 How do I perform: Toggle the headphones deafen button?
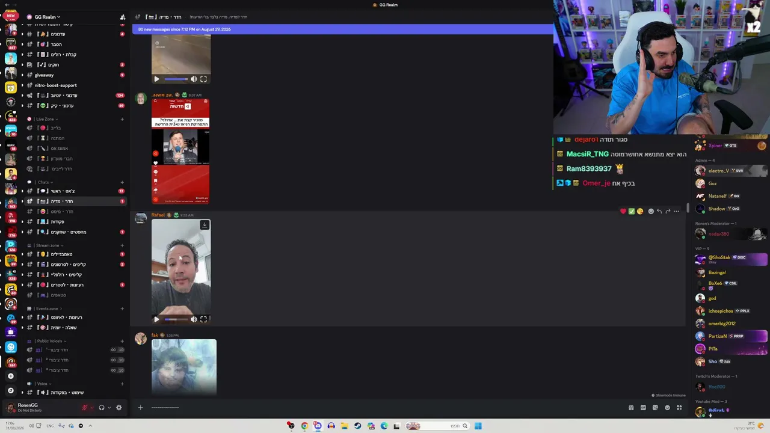102,408
